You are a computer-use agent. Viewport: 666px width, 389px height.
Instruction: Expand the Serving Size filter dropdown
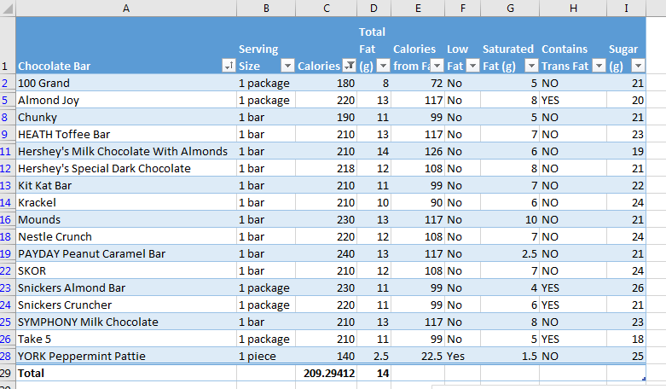click(287, 66)
